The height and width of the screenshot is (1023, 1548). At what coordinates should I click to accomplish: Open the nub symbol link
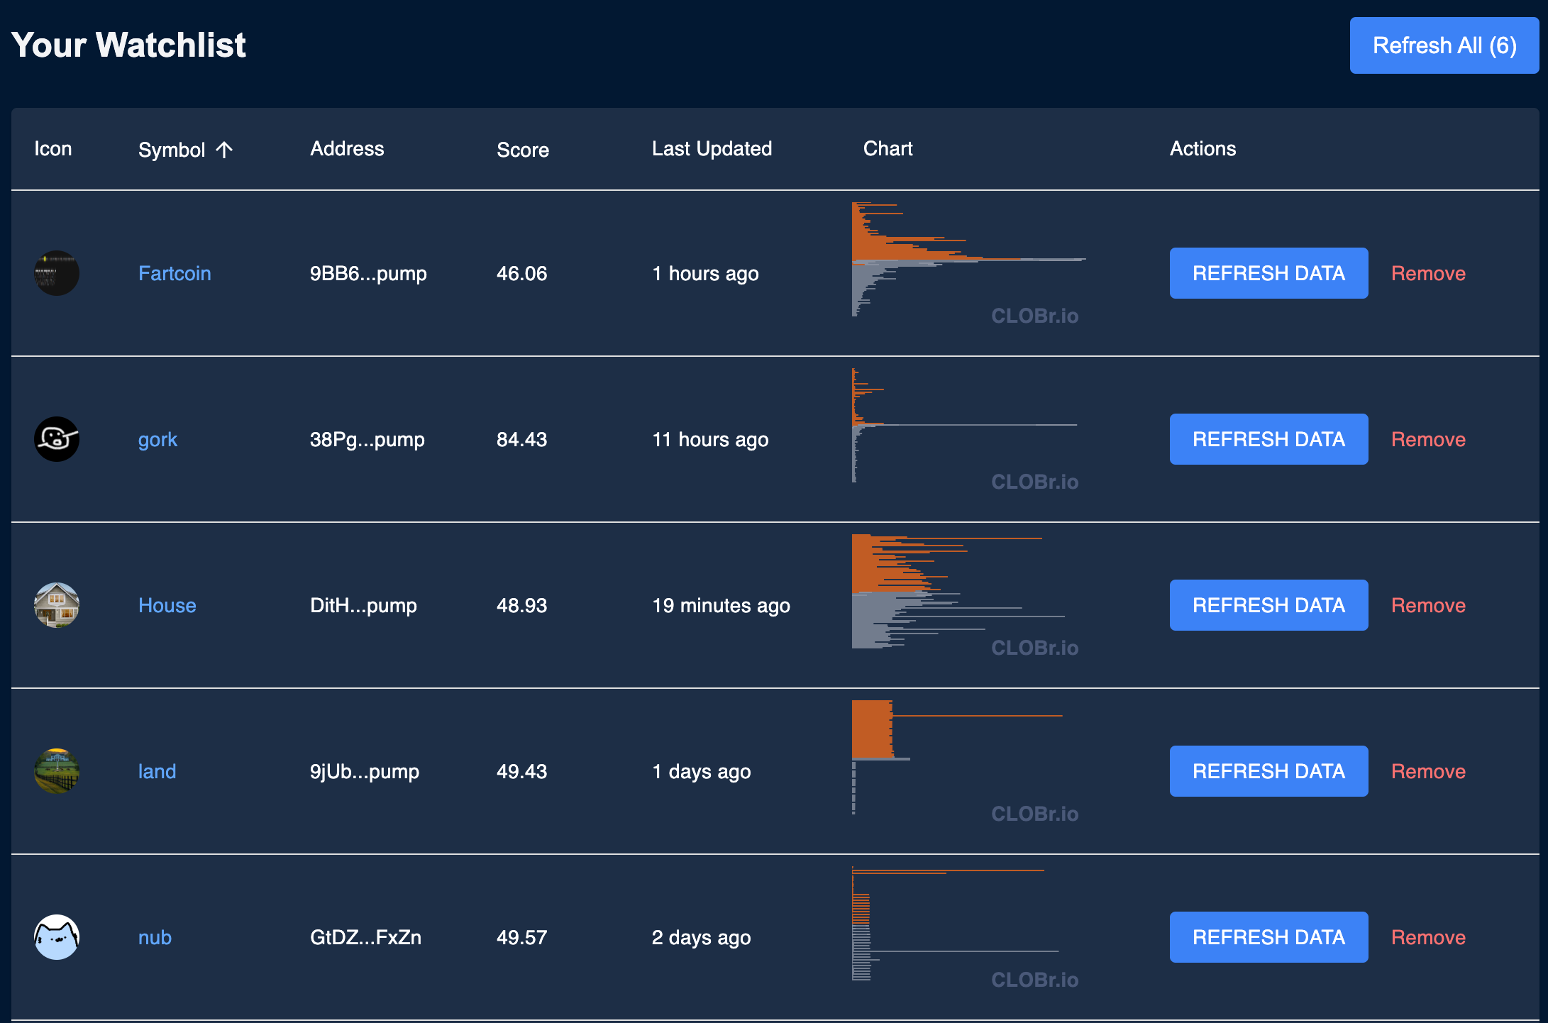tap(155, 937)
